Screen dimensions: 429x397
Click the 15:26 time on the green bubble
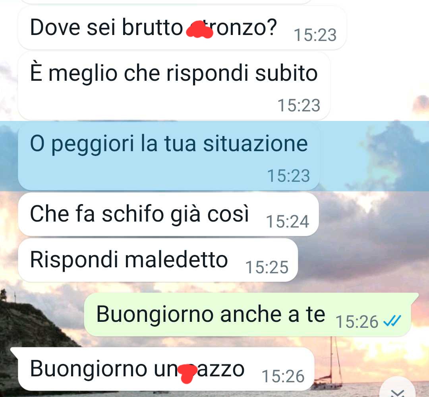pyautogui.click(x=357, y=322)
